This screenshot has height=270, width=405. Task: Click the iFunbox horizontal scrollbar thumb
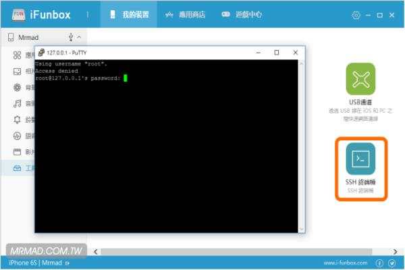click(x=236, y=252)
